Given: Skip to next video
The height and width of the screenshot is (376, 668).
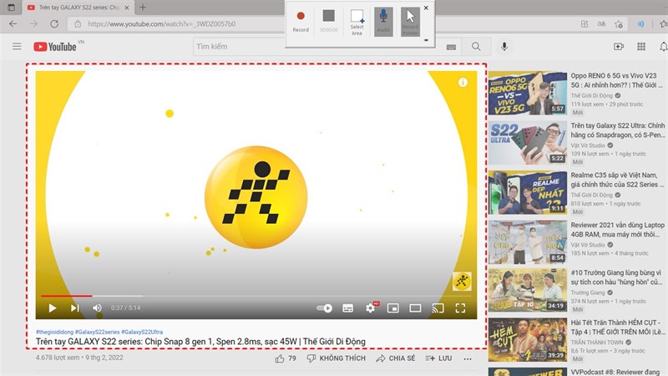Looking at the screenshot, I should [75, 307].
